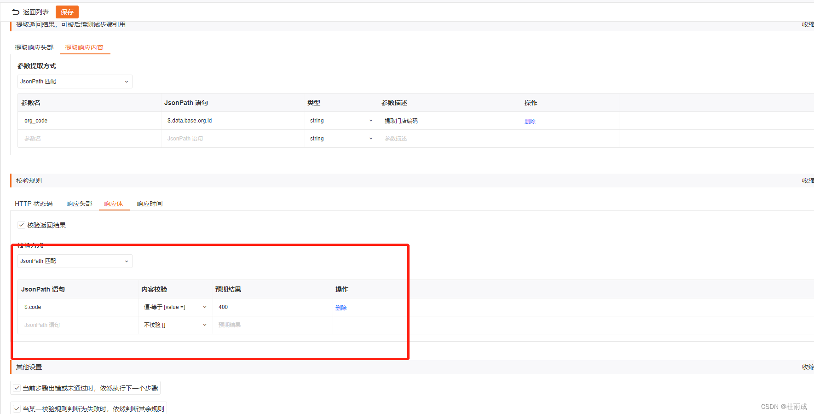Click the 返回列表 link text
Image resolution: width=814 pixels, height=414 pixels.
click(36, 12)
